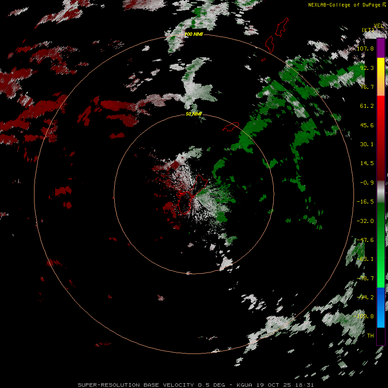The width and height of the screenshot is (388, 388).
Task: Click the 45.6 velocity scale value
Action: (x=367, y=125)
